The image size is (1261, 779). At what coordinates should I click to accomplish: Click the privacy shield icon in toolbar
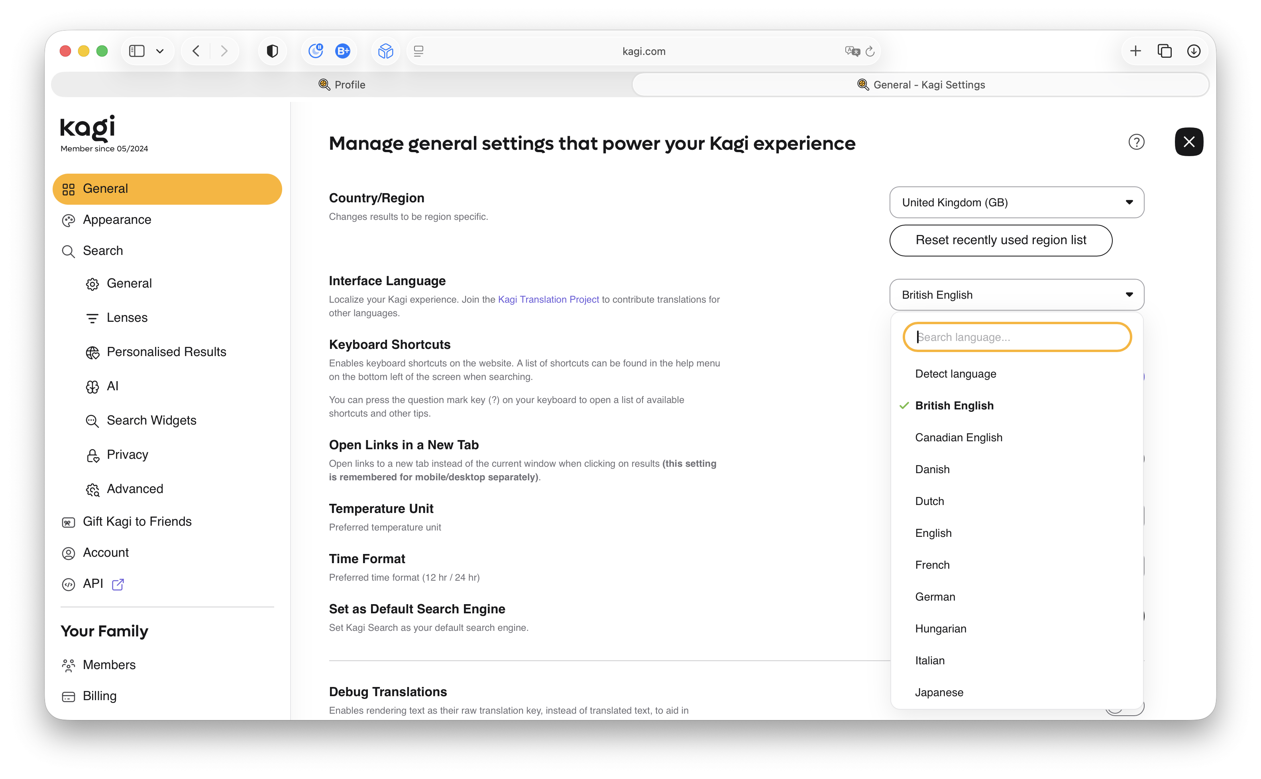pyautogui.click(x=272, y=51)
